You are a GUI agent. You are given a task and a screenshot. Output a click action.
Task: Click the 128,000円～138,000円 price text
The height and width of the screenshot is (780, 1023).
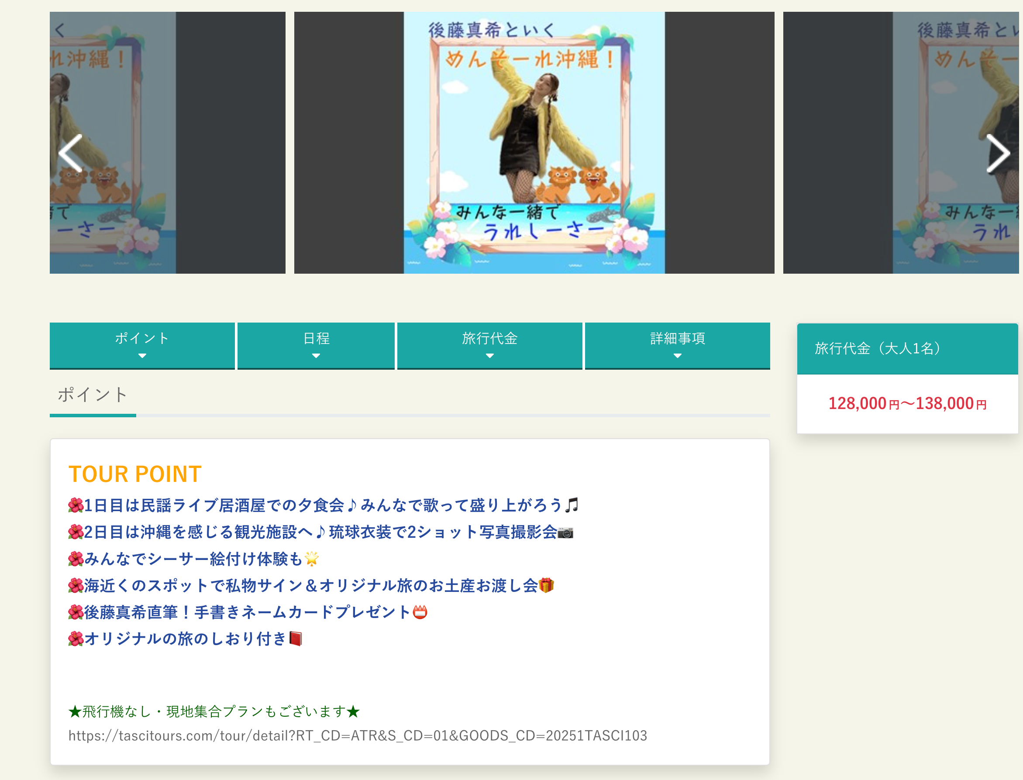pos(907,403)
